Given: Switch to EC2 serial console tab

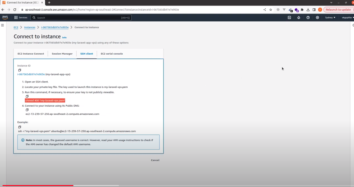Looking at the screenshot, I should [x=112, y=54].
